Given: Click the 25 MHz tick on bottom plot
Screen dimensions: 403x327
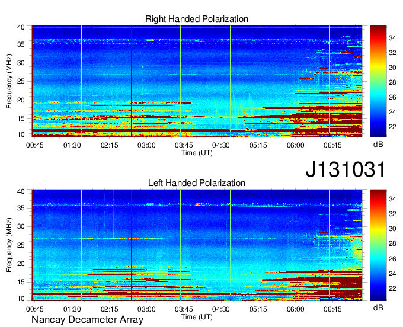Looking at the screenshot, I should click(x=21, y=245).
